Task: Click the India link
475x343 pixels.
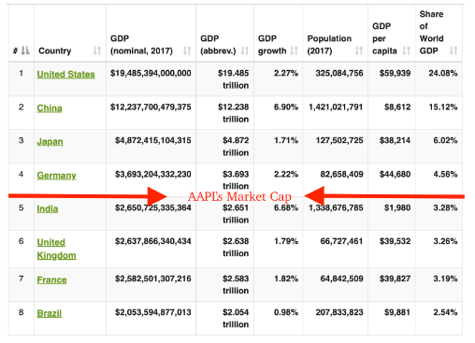Action: [48, 208]
